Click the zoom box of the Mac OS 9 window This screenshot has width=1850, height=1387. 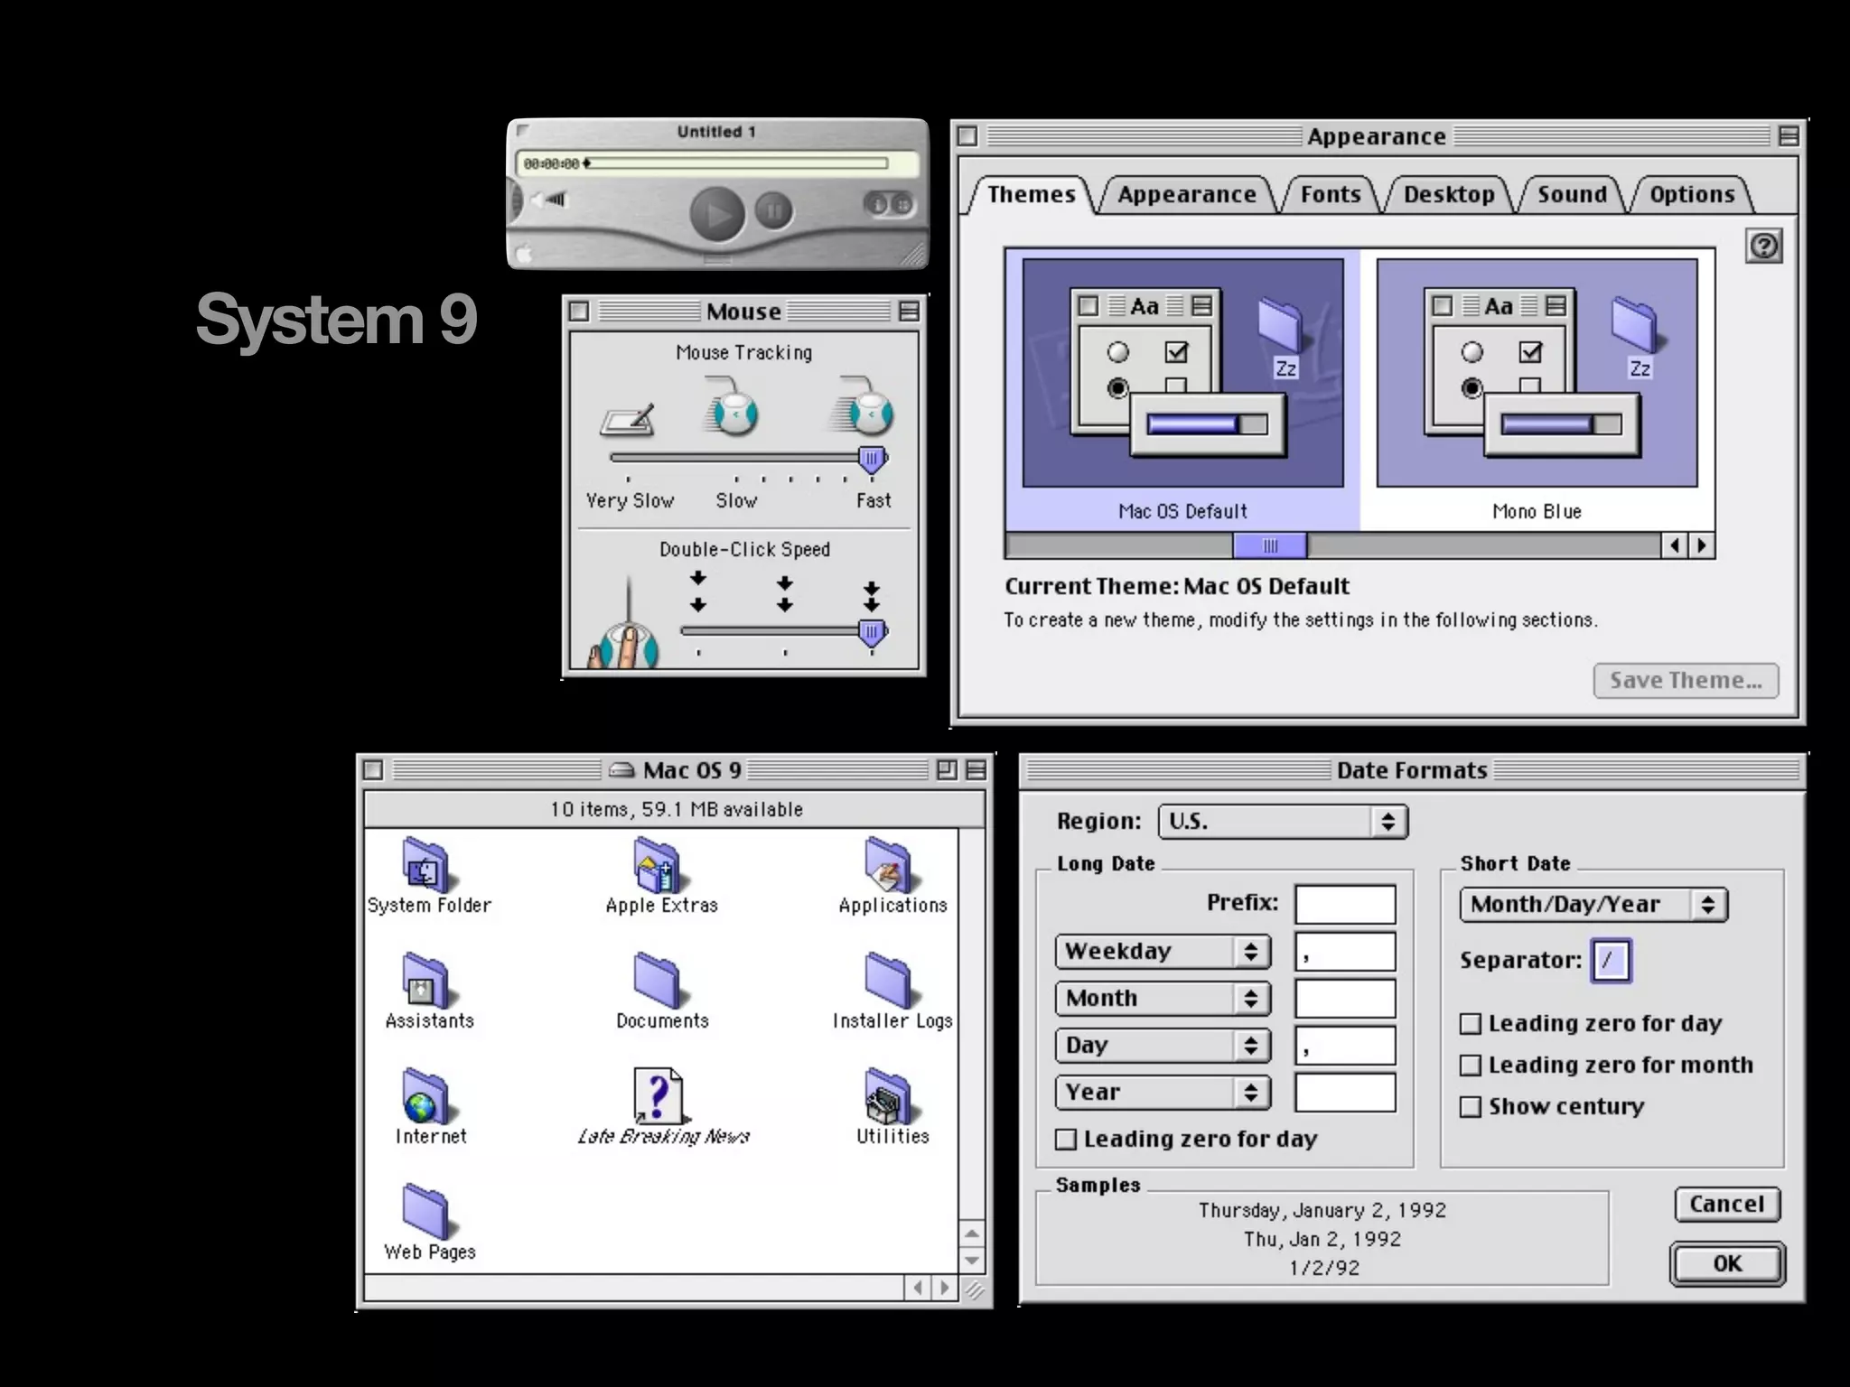coord(947,770)
